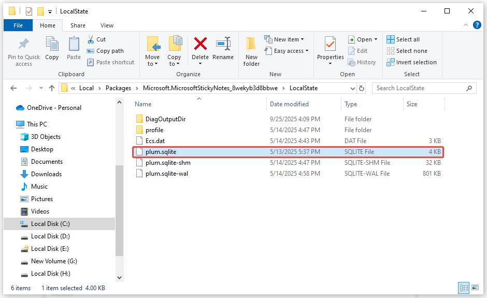
Task: Click the Rename icon
Action: coord(223,44)
